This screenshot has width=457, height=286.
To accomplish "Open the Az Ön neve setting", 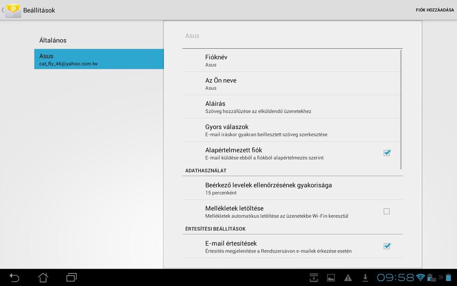I will pyautogui.click(x=292, y=84).
